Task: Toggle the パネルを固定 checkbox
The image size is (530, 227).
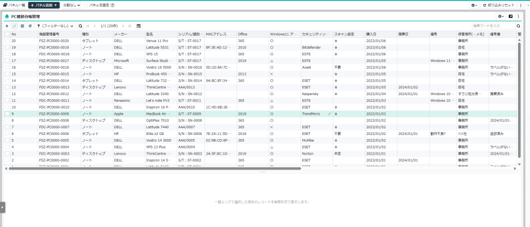Action: pyautogui.click(x=86, y=5)
